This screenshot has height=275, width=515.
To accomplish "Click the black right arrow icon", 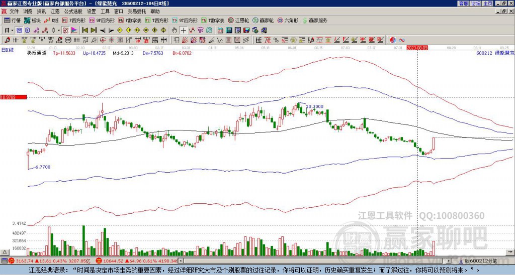I will 111,31.
